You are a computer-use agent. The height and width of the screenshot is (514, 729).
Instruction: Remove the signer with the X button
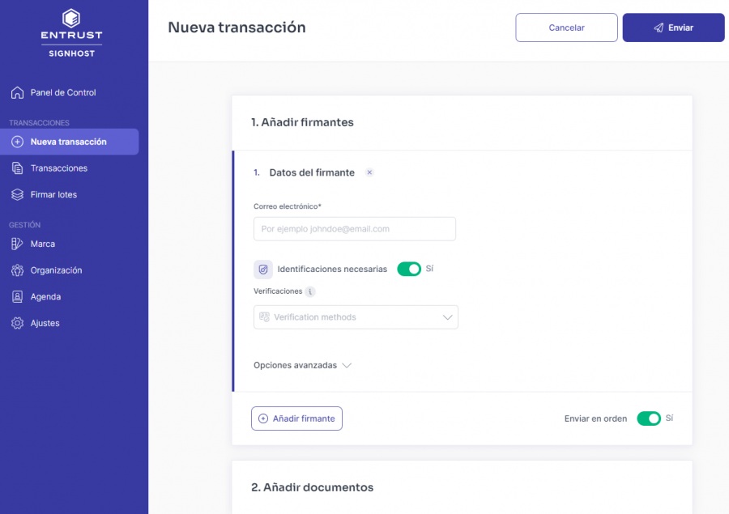point(369,172)
